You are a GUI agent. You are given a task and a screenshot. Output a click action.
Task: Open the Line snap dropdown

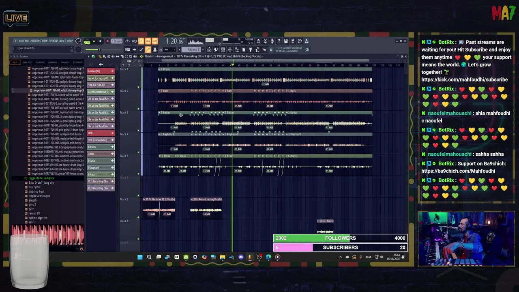pyautogui.click(x=169, y=49)
